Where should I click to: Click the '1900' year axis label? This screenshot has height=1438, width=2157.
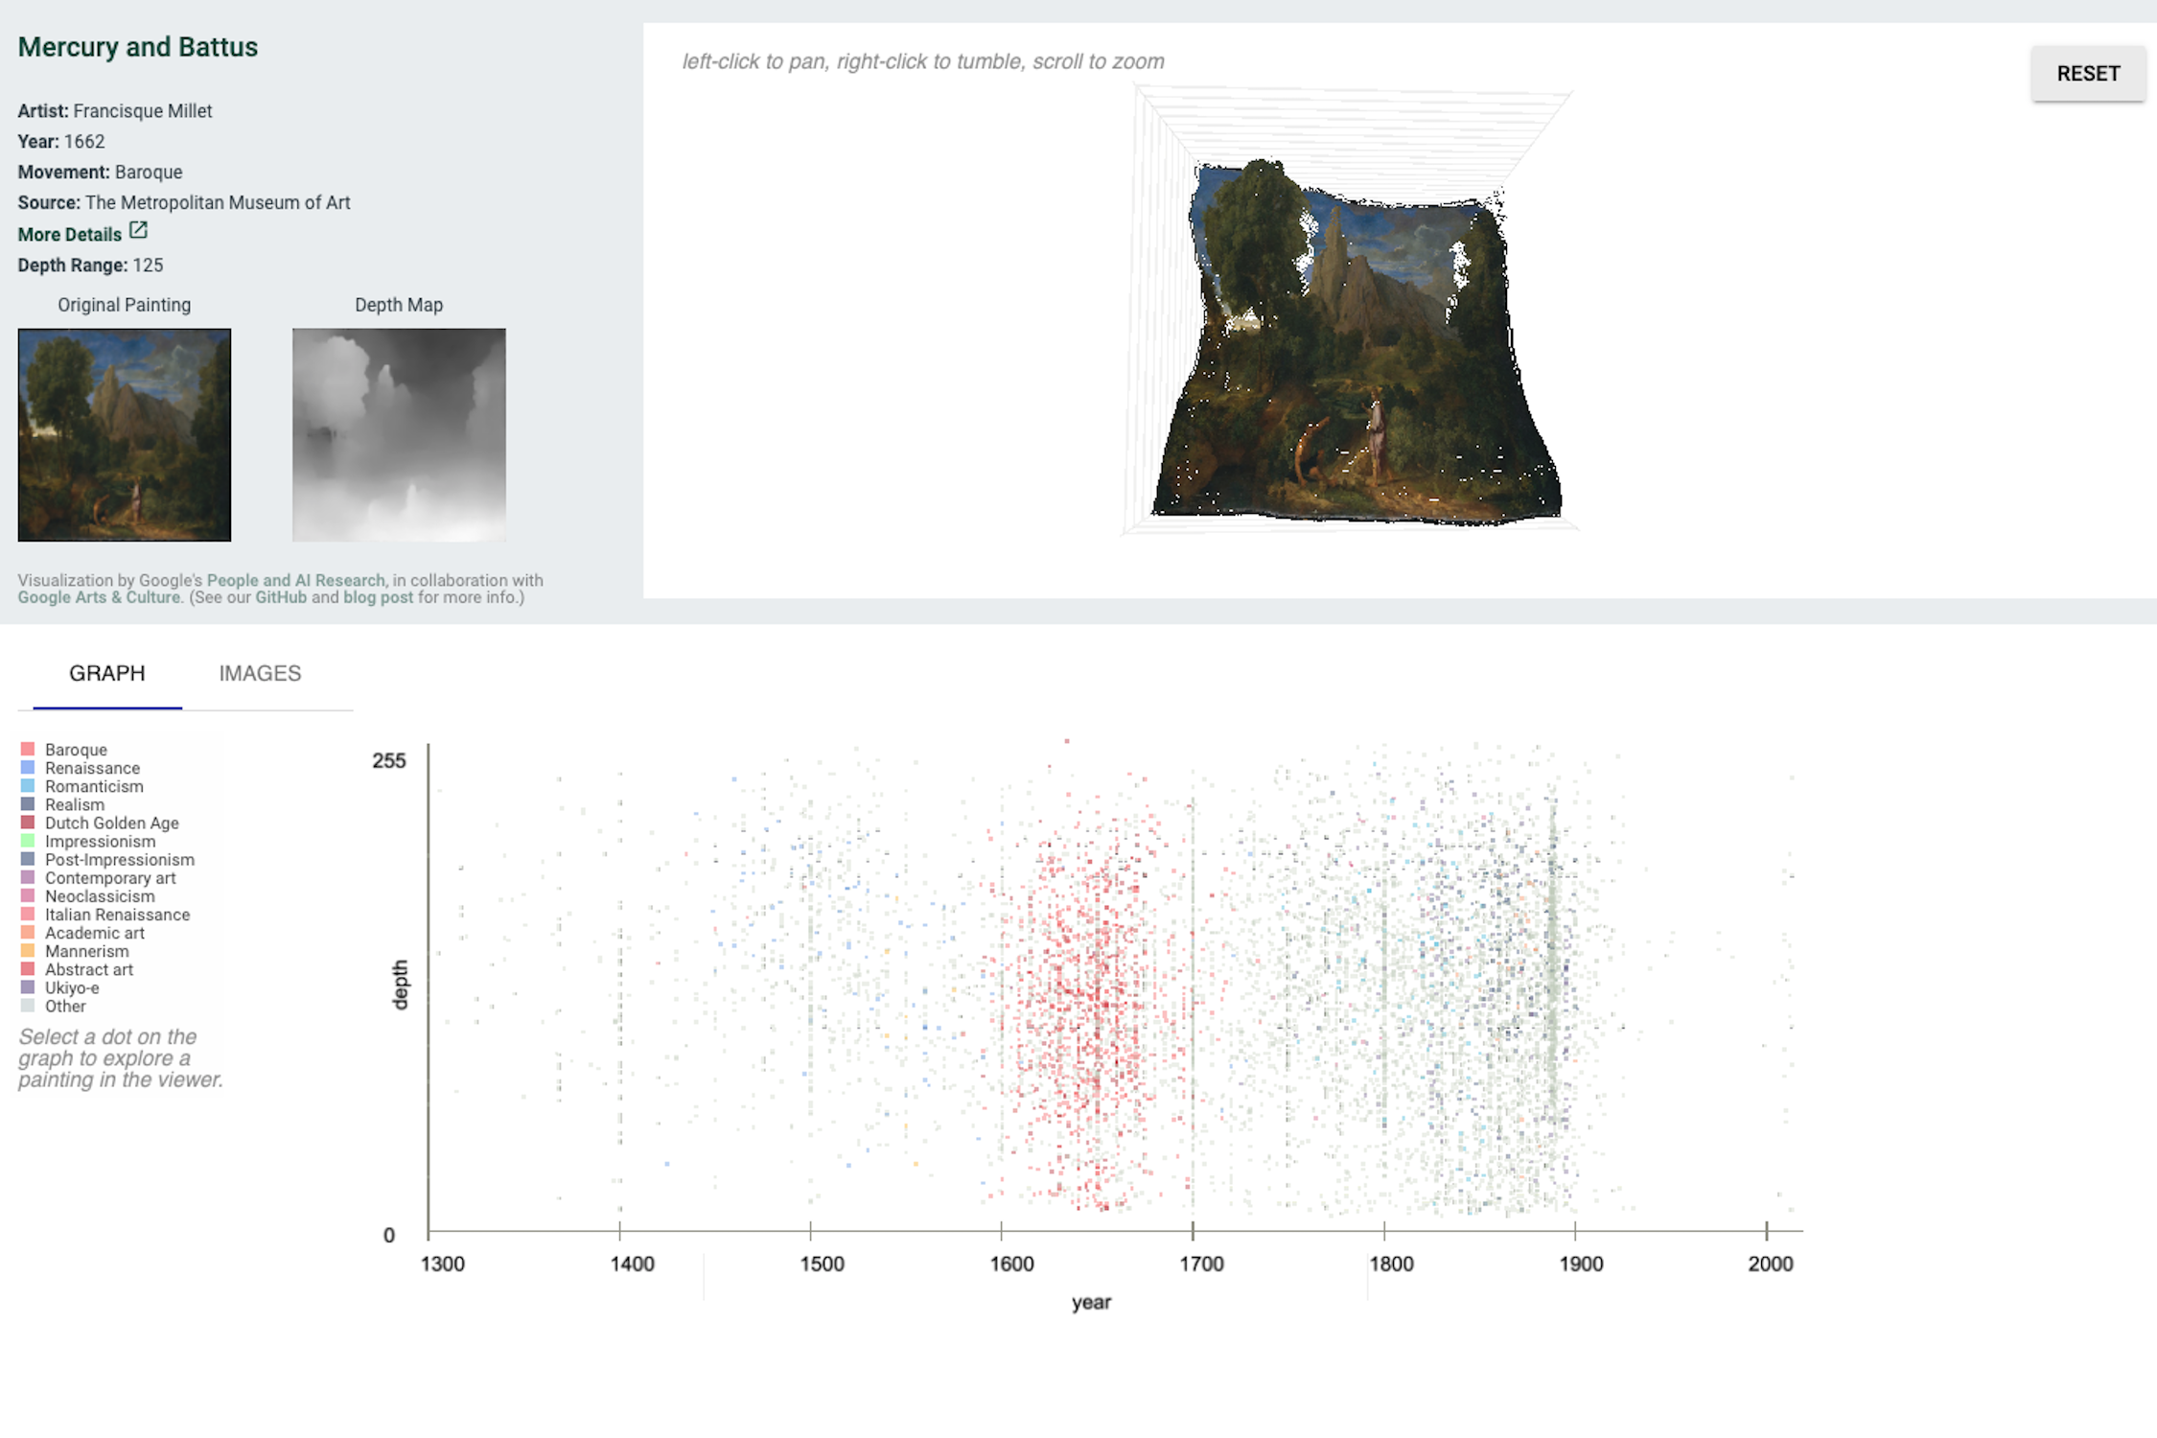click(x=1581, y=1264)
